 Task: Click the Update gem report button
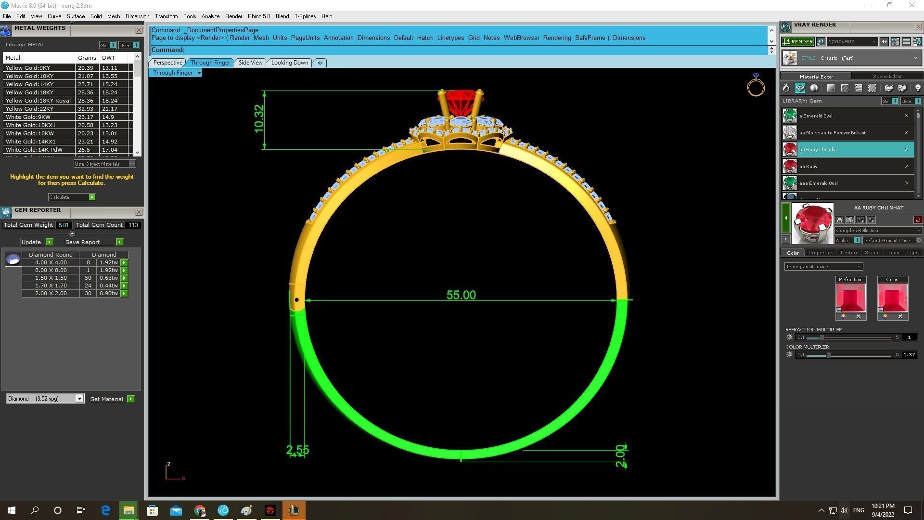[37, 242]
